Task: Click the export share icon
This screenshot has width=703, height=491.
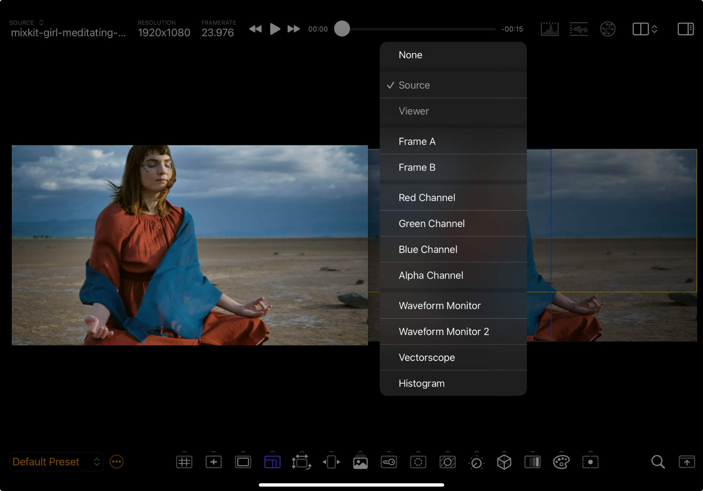Action: pyautogui.click(x=687, y=462)
